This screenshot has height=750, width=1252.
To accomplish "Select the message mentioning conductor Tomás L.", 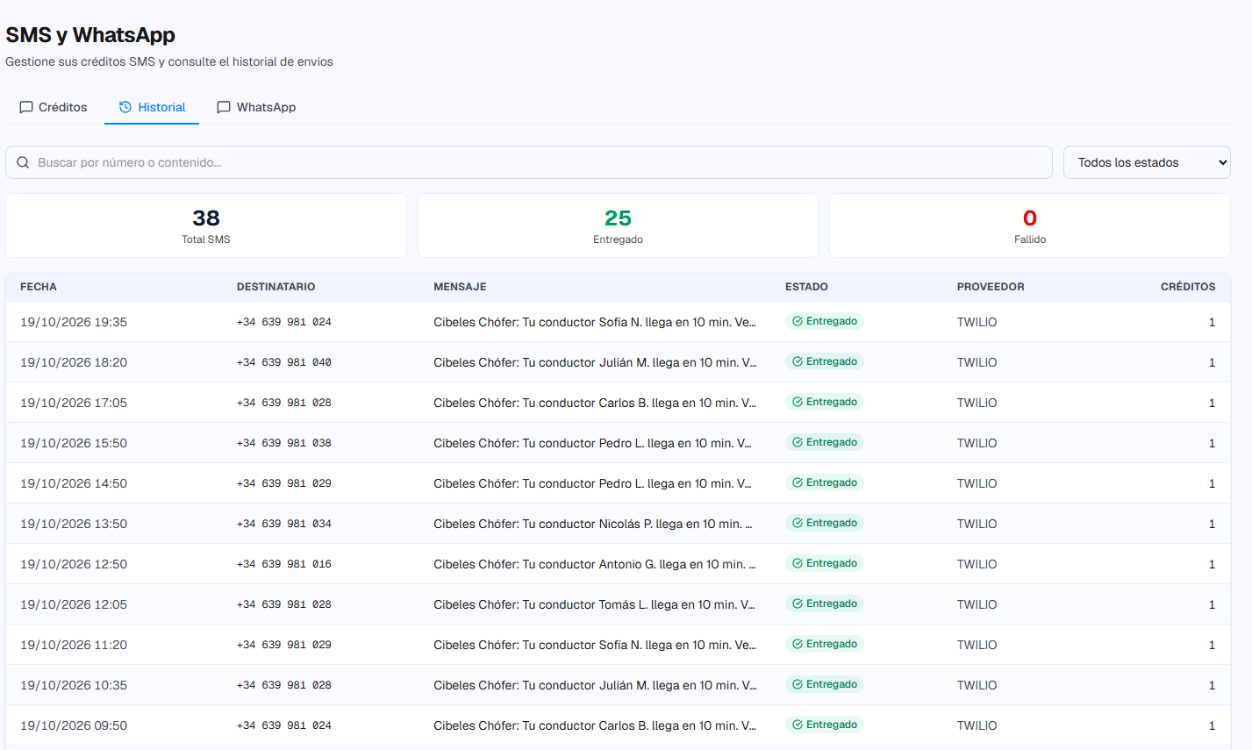I will (x=594, y=604).
